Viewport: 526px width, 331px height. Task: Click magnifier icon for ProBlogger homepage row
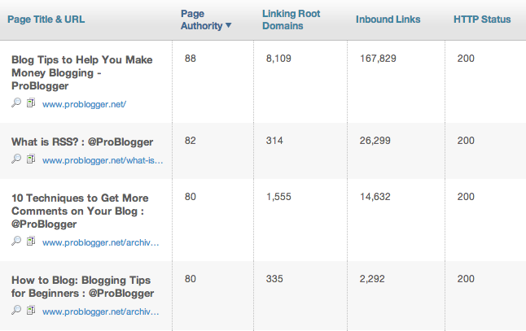pos(16,102)
